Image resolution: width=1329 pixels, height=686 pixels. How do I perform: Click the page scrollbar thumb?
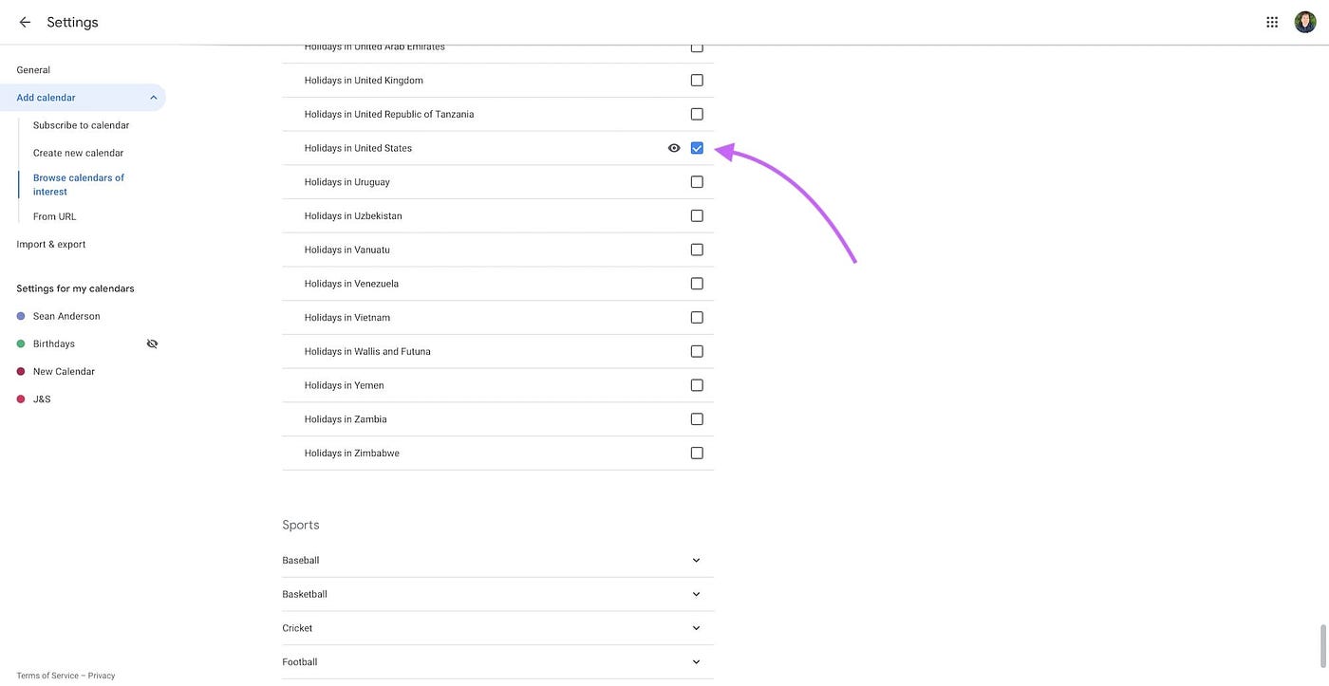pyautogui.click(x=1322, y=646)
